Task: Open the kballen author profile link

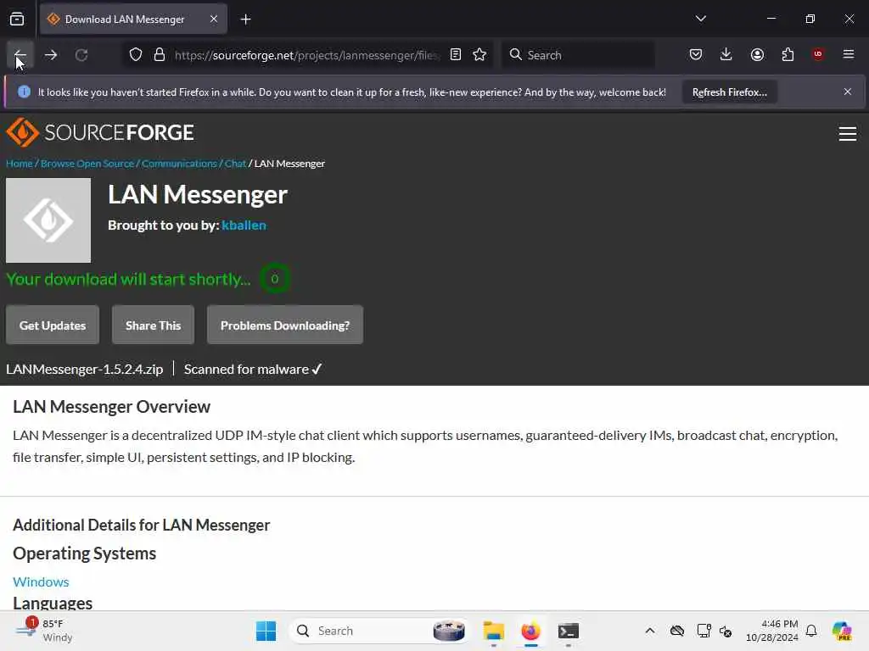Action: coord(244,225)
